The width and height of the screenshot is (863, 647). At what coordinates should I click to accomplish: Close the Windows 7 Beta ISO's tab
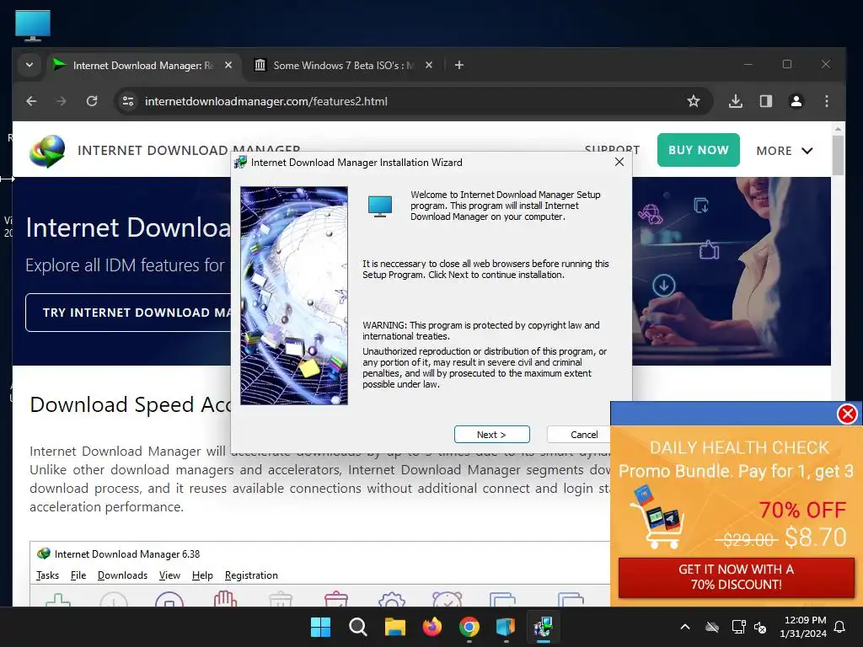[x=429, y=65]
